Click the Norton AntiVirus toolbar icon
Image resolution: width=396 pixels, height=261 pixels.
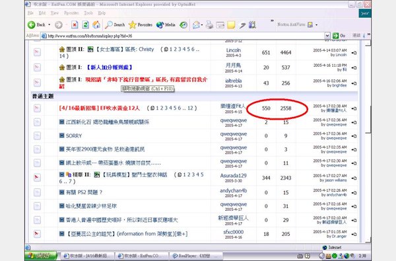point(310,24)
